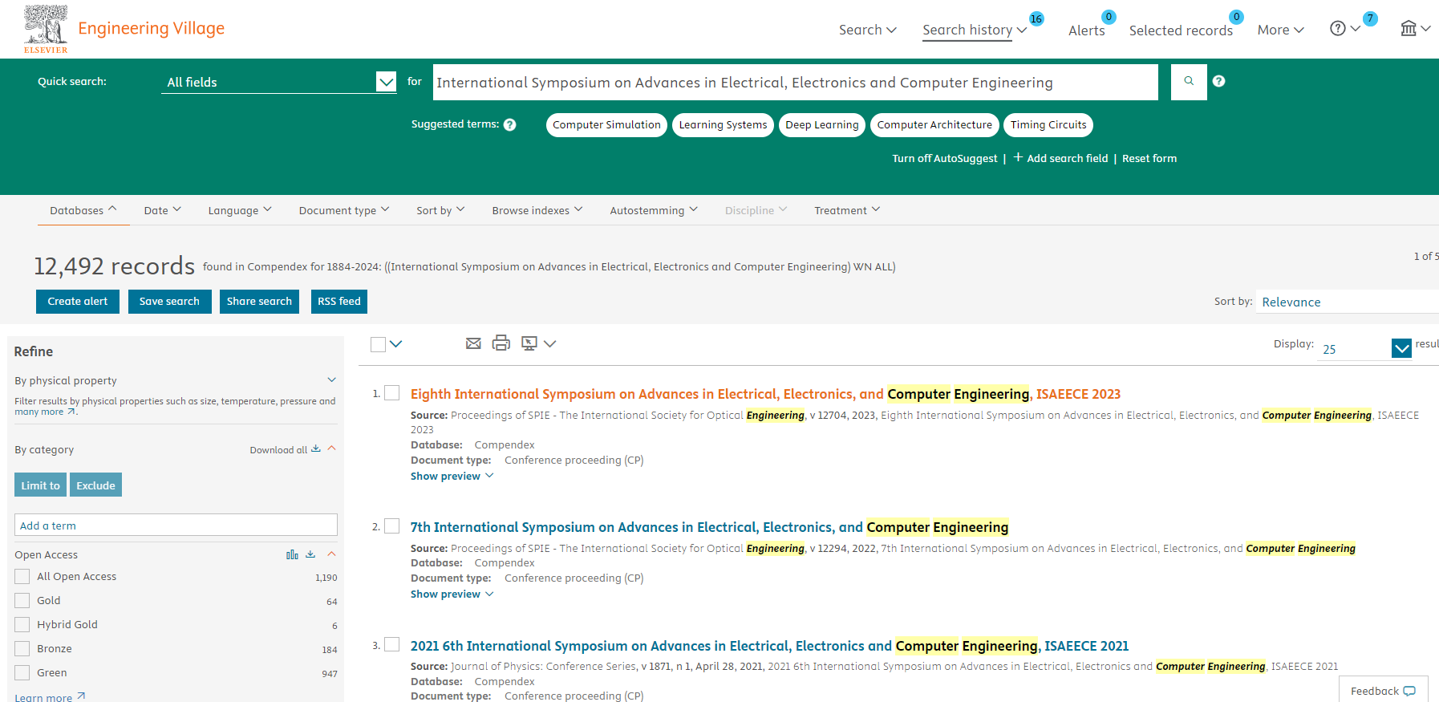Expand select-all options chevron
This screenshot has width=1439, height=702.
click(396, 344)
